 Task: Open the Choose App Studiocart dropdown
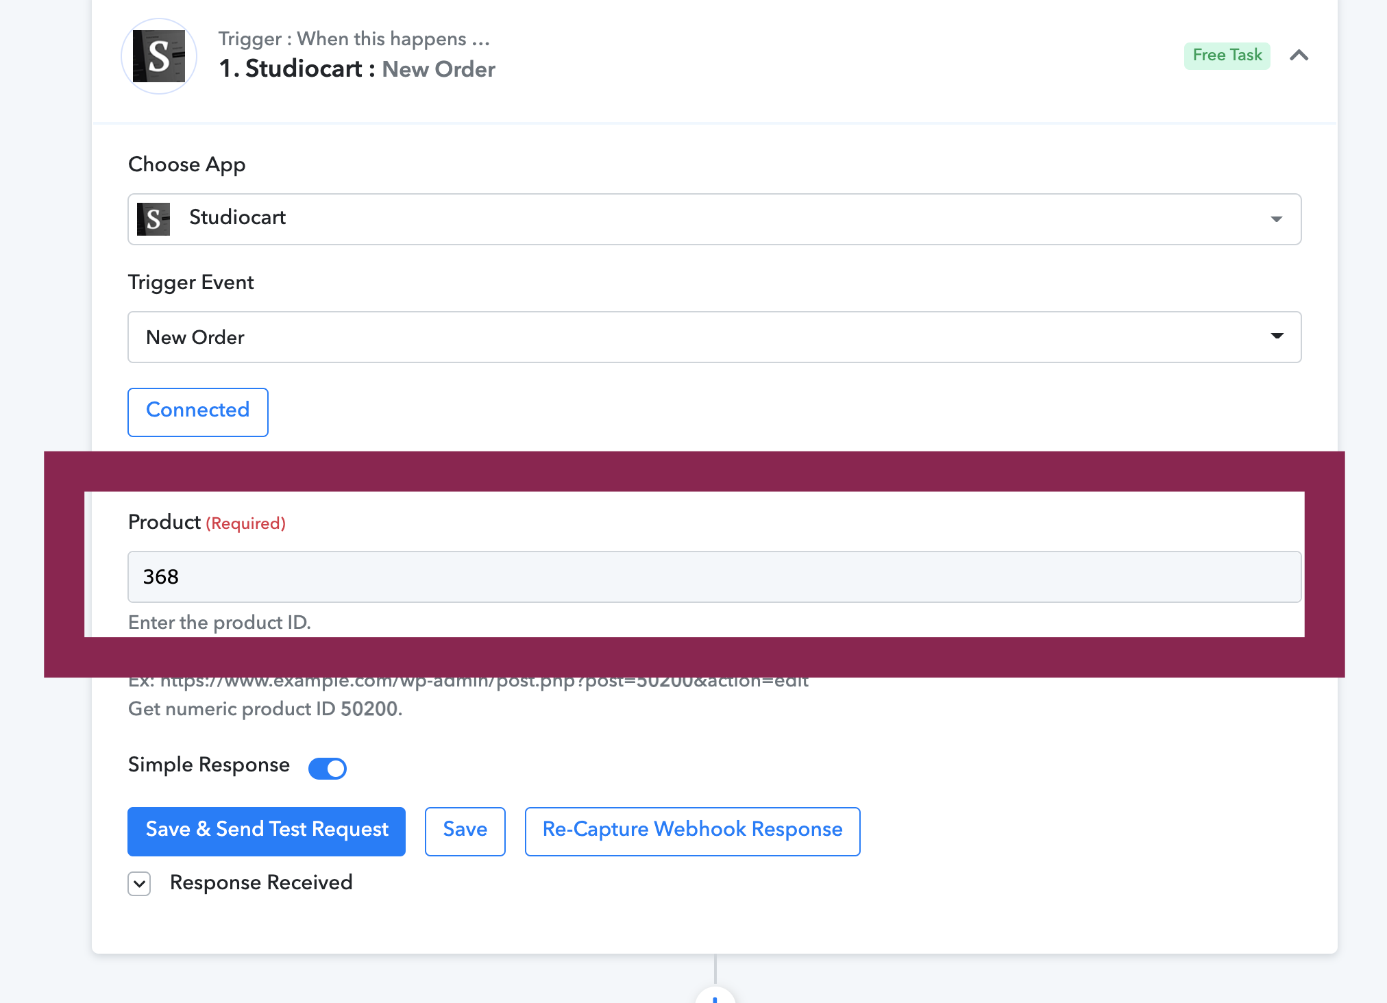(x=714, y=219)
